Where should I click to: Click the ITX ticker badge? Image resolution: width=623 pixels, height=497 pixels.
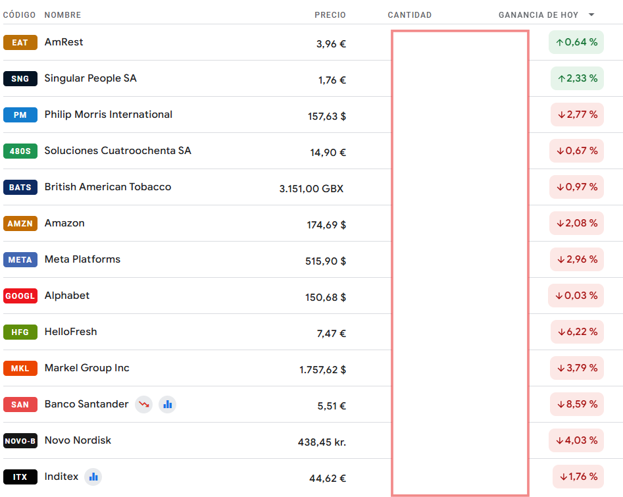(x=20, y=477)
